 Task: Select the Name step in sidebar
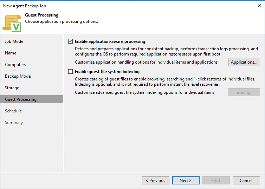coord(11,53)
